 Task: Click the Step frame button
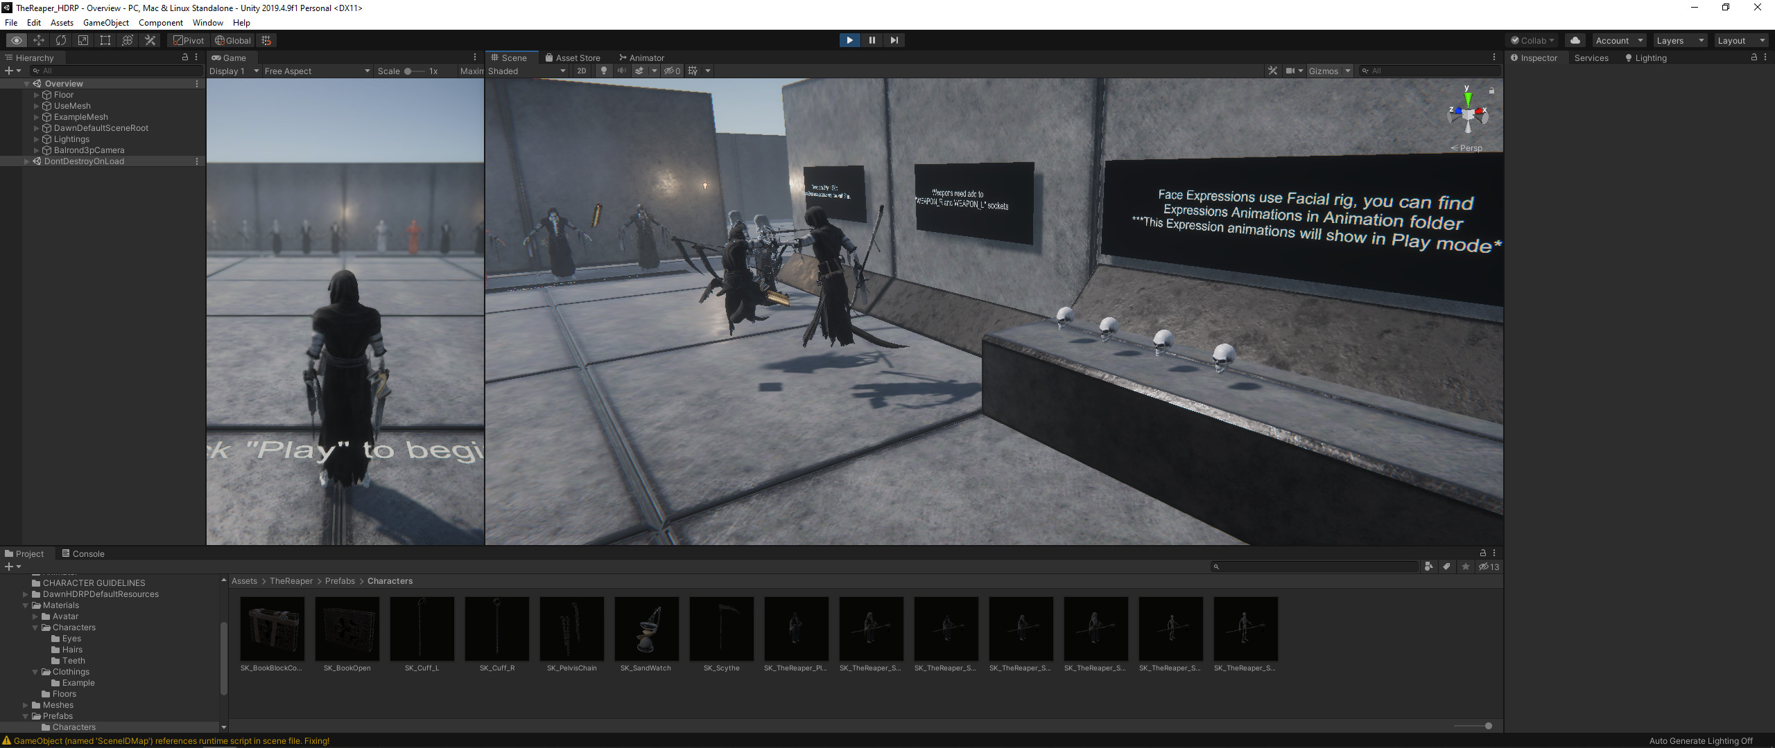(x=894, y=40)
